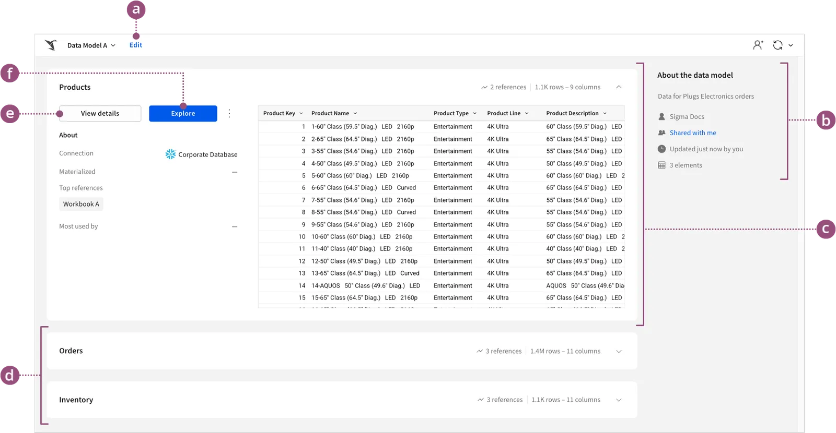Expand the Inventory element

tap(619, 400)
